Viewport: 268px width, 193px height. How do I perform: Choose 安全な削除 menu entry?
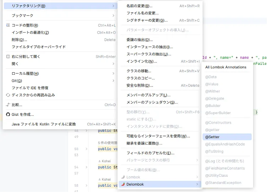[140, 85]
